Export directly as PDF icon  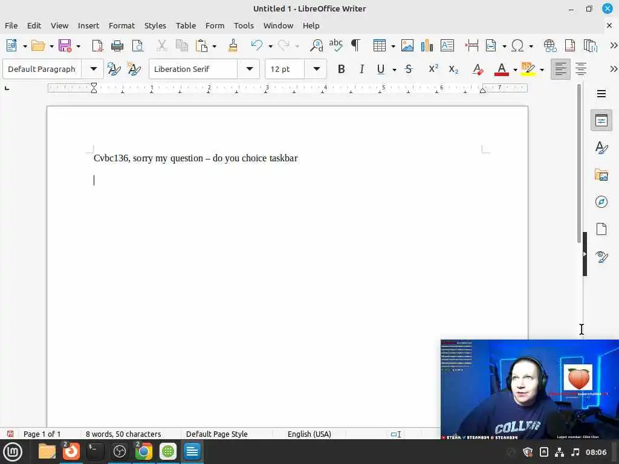point(97,46)
